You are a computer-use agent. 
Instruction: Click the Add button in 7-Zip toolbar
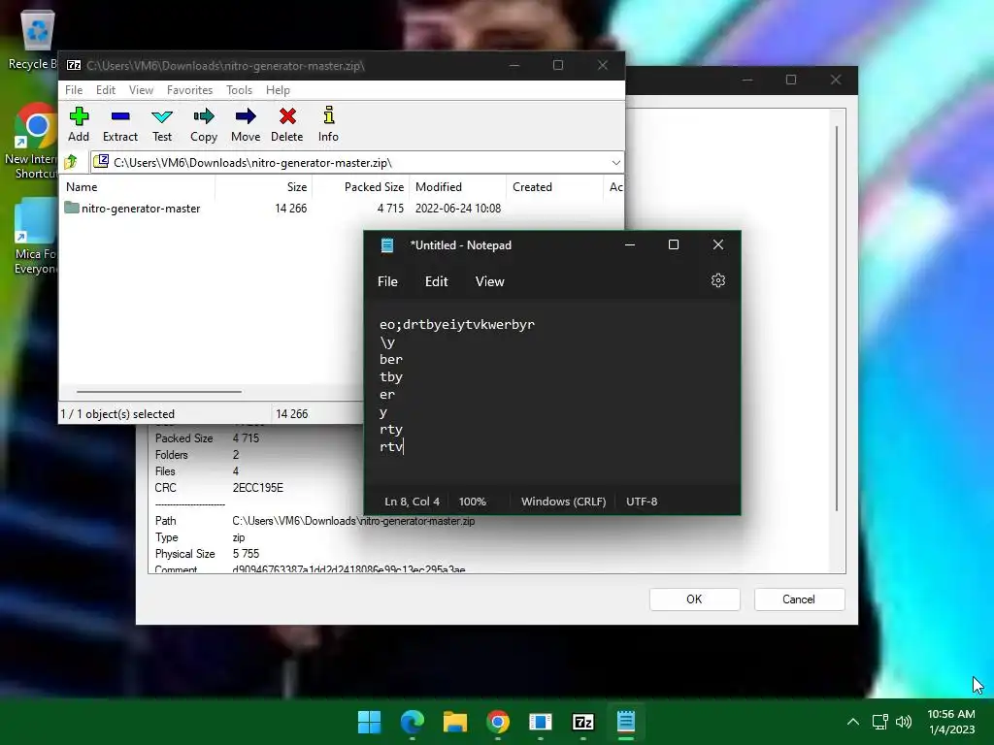tap(79, 124)
